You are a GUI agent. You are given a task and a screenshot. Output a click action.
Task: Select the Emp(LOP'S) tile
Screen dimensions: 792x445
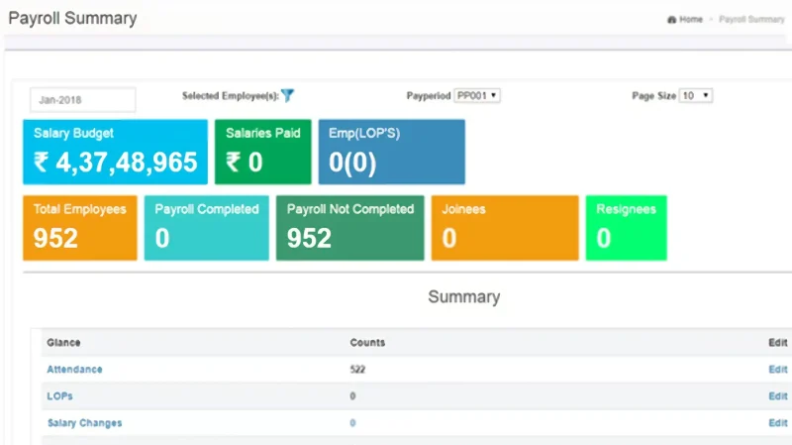[392, 152]
